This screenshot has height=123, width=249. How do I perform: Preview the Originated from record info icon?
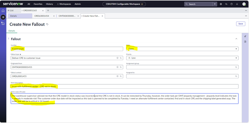point(118,67)
